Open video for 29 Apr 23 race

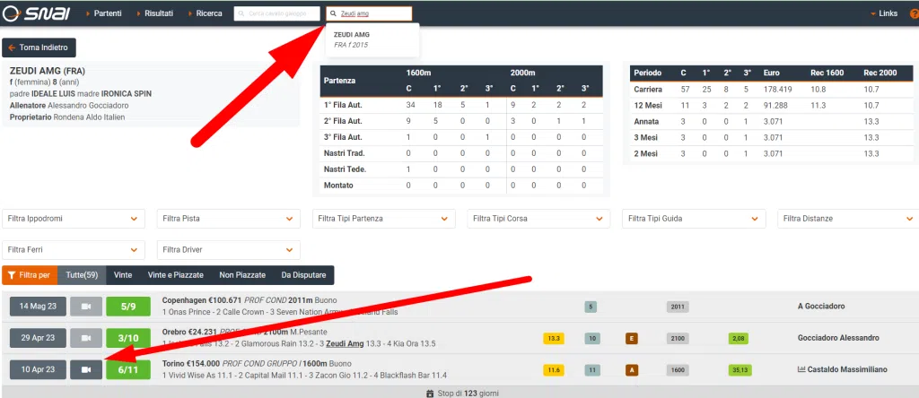coord(86,338)
